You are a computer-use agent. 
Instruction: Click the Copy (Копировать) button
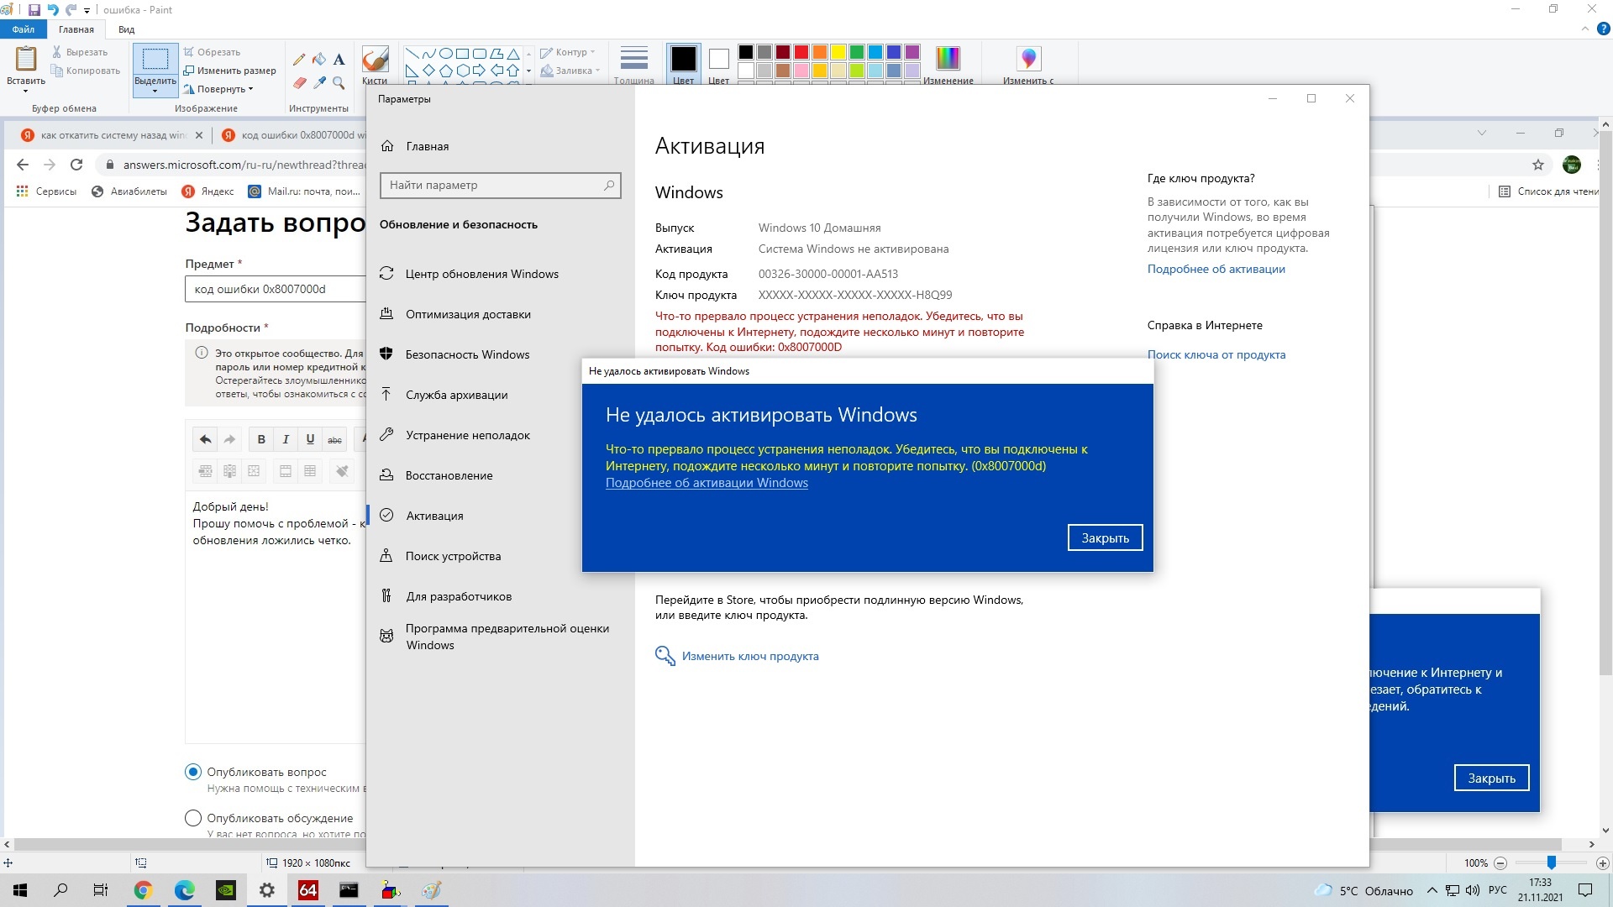(85, 71)
